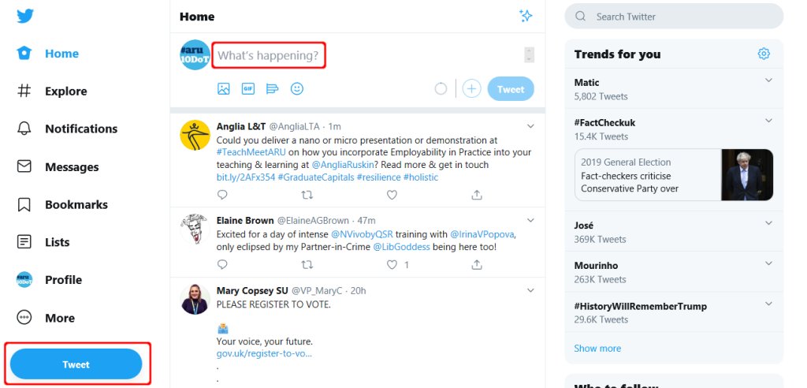Image resolution: width=807 pixels, height=388 pixels.
Task: Click the #GraduateCapitals hashtag
Action: [315, 177]
